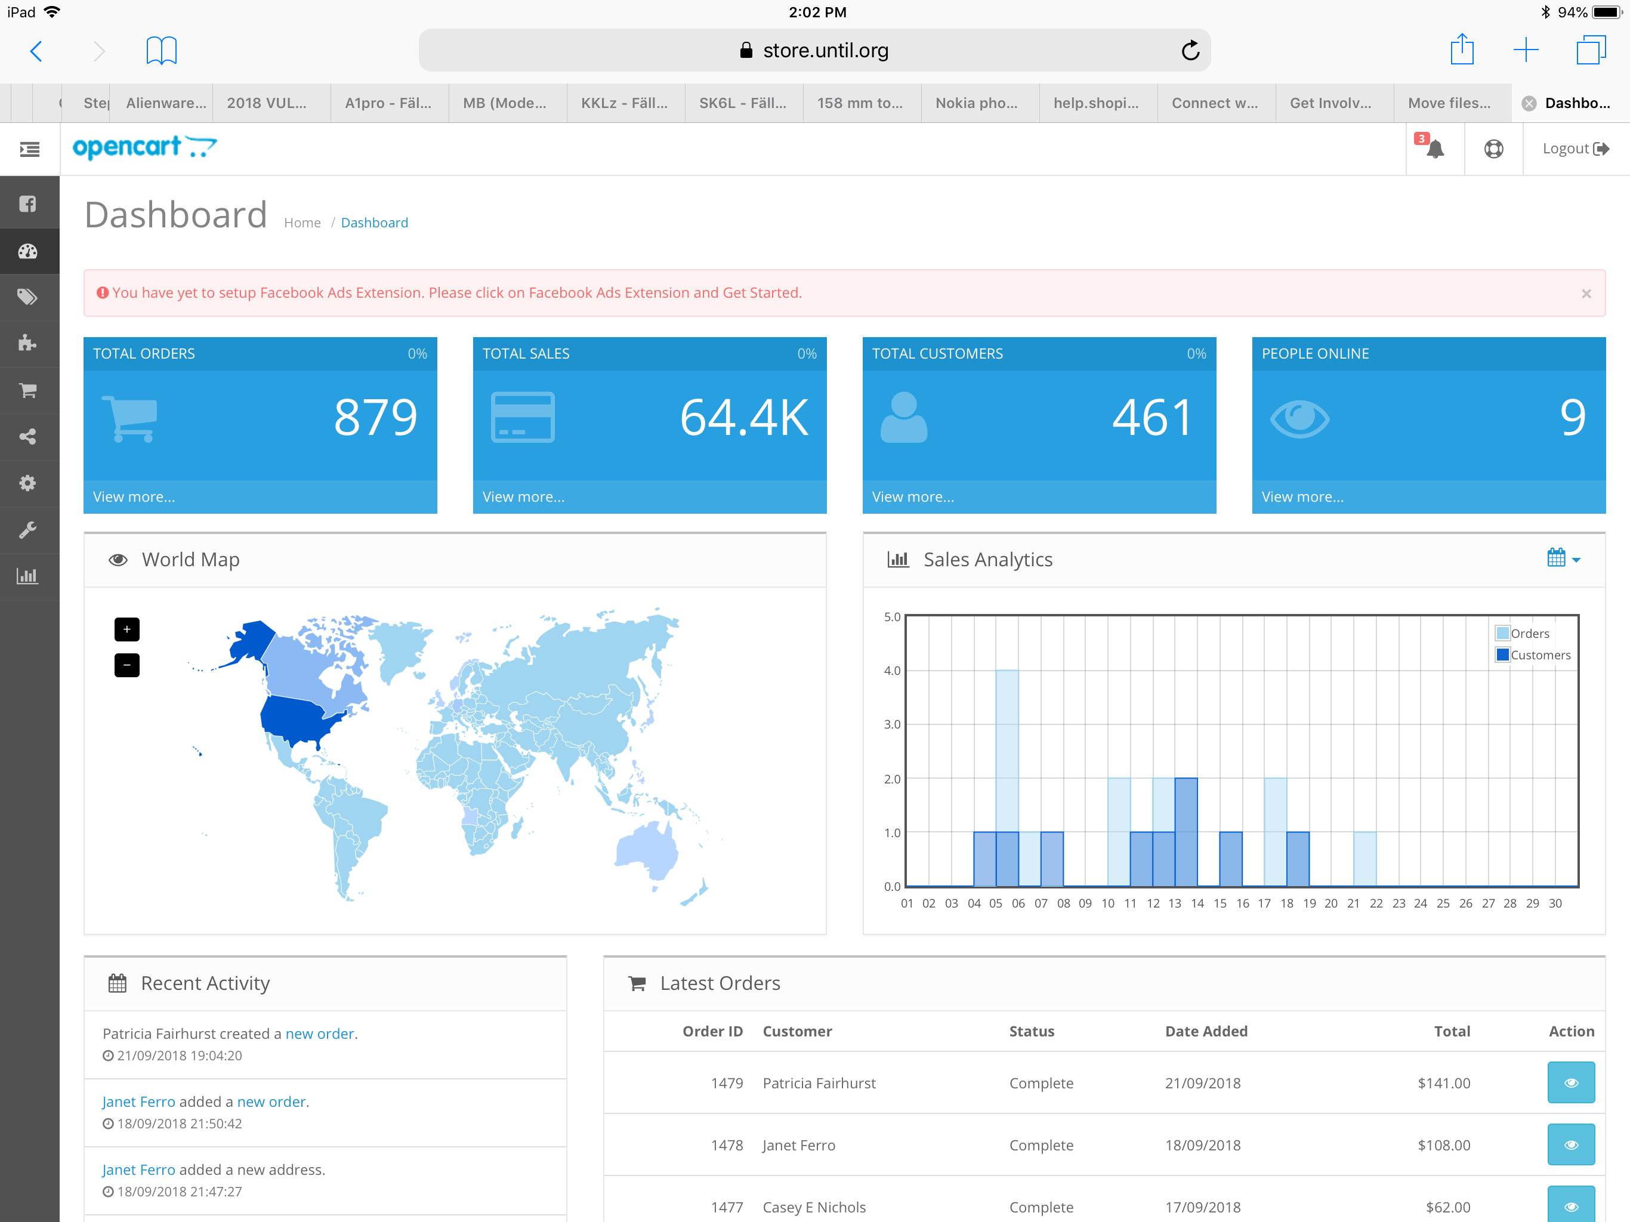The width and height of the screenshot is (1630, 1222).
Task: Open Marketing share icon in sidebar
Action: pyautogui.click(x=28, y=436)
